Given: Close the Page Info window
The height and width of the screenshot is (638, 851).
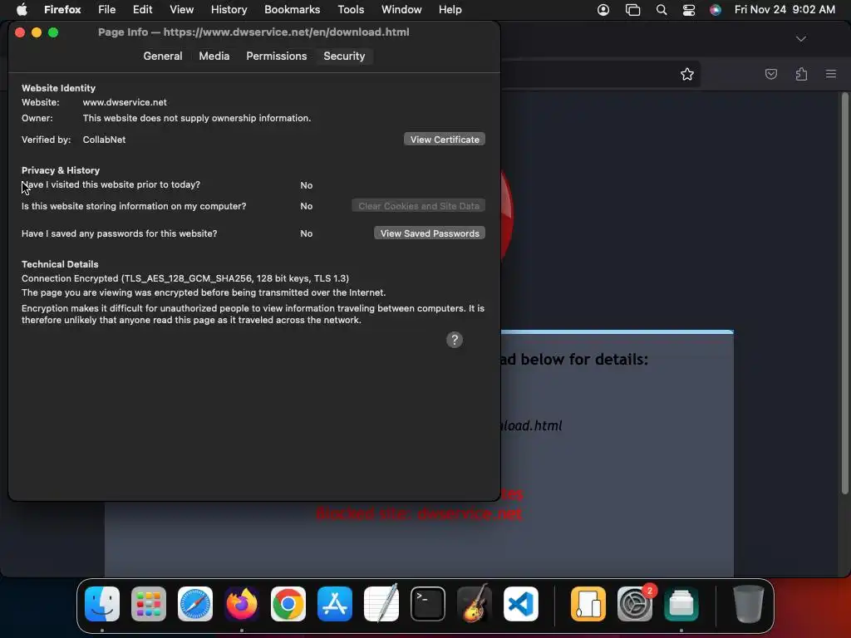Looking at the screenshot, I should click(x=20, y=32).
